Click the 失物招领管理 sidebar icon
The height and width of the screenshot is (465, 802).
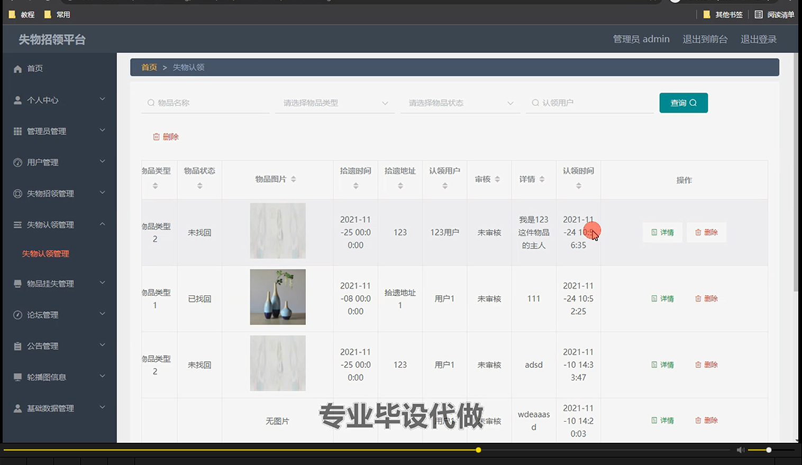point(17,193)
